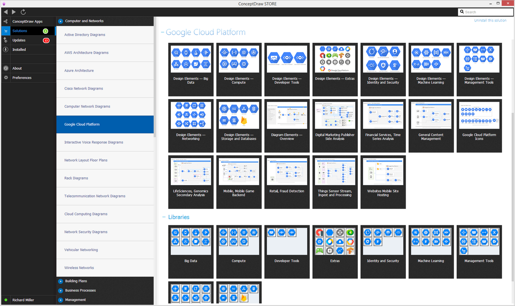Click the Solutions shopping cart icon
This screenshot has width=515, height=306.
[6, 31]
